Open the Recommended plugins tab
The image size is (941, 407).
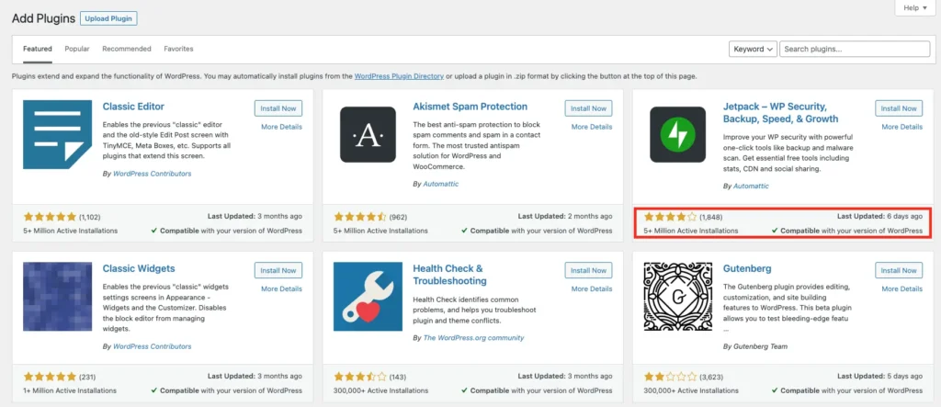(x=127, y=49)
